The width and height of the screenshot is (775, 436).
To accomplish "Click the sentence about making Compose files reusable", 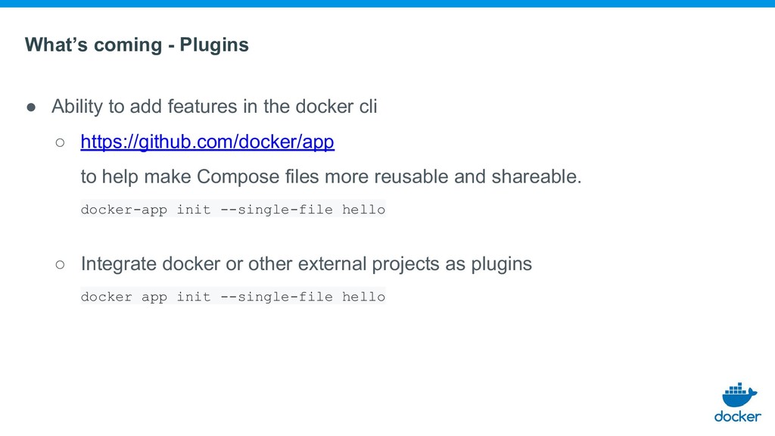I will tap(331, 176).
